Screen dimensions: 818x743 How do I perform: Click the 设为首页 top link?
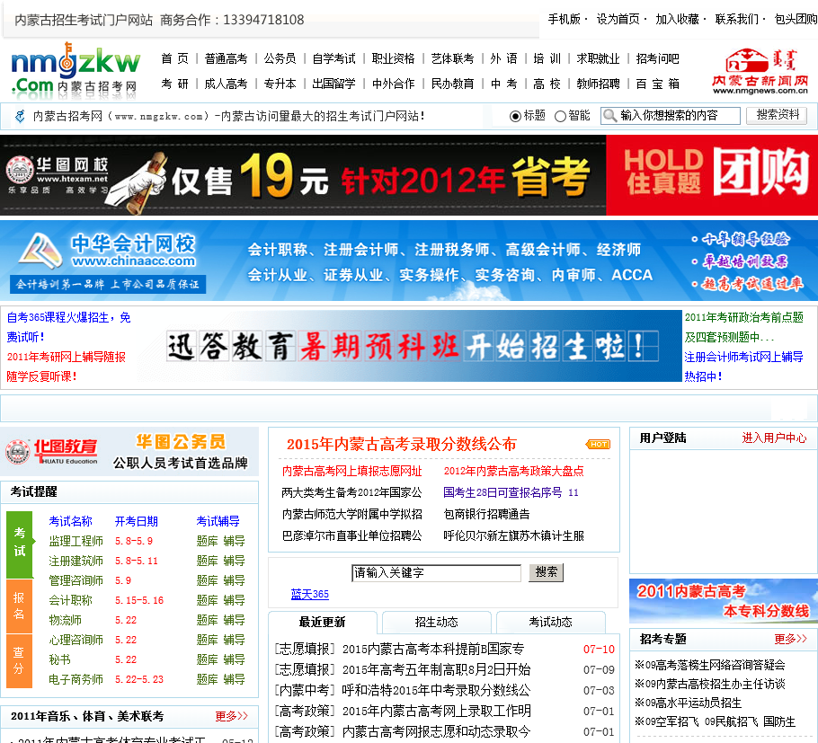[x=618, y=19]
